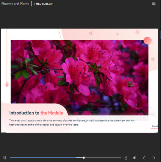Image resolution: width=161 pixels, height=162 pixels.
Task: Click the module description paragraph text
Action: coord(72,122)
